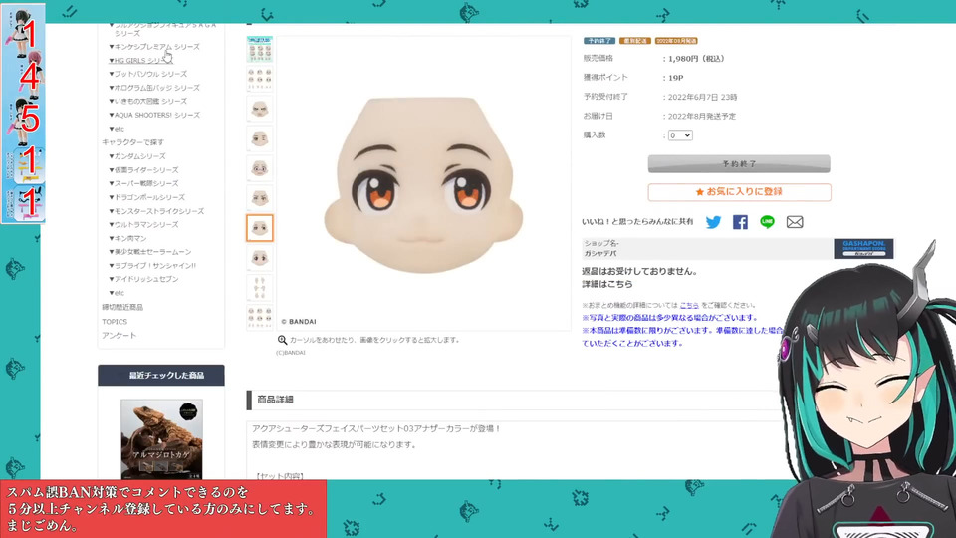The width and height of the screenshot is (956, 538).
Task: Click the © BANDAI text on the image
Action: pos(299,322)
